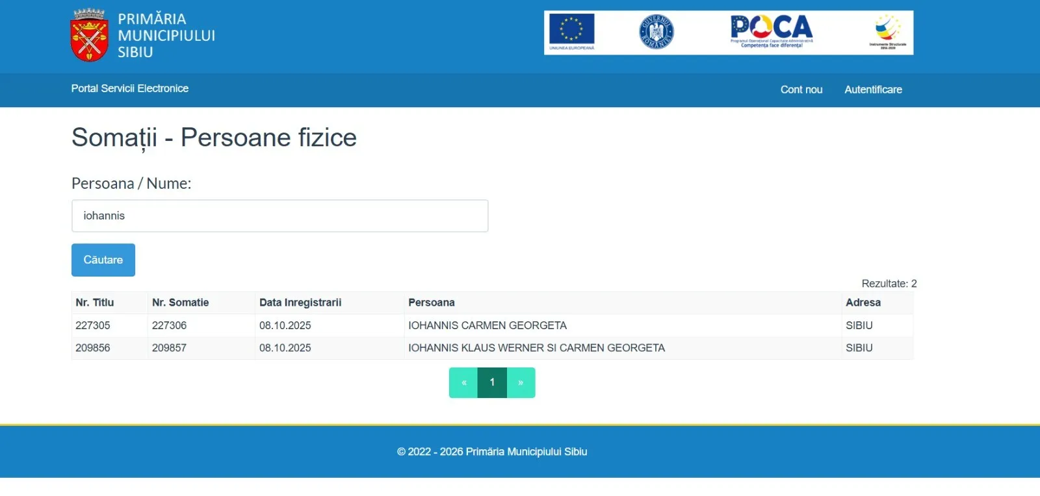1040x496 pixels.
Task: Click the Nr. Titlu column header
Action: tap(95, 303)
